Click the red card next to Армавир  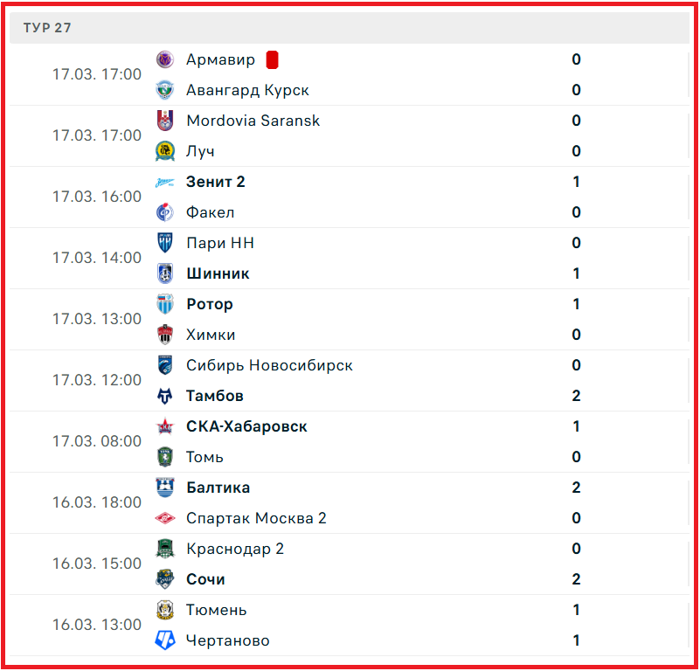[272, 59]
